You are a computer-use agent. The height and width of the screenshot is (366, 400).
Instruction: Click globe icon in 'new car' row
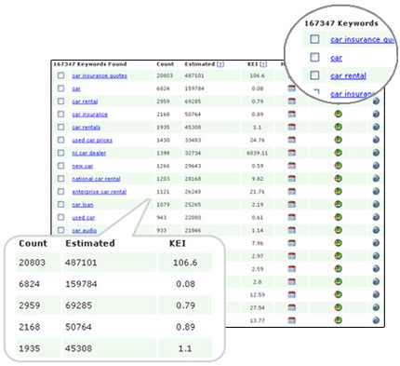click(376, 166)
